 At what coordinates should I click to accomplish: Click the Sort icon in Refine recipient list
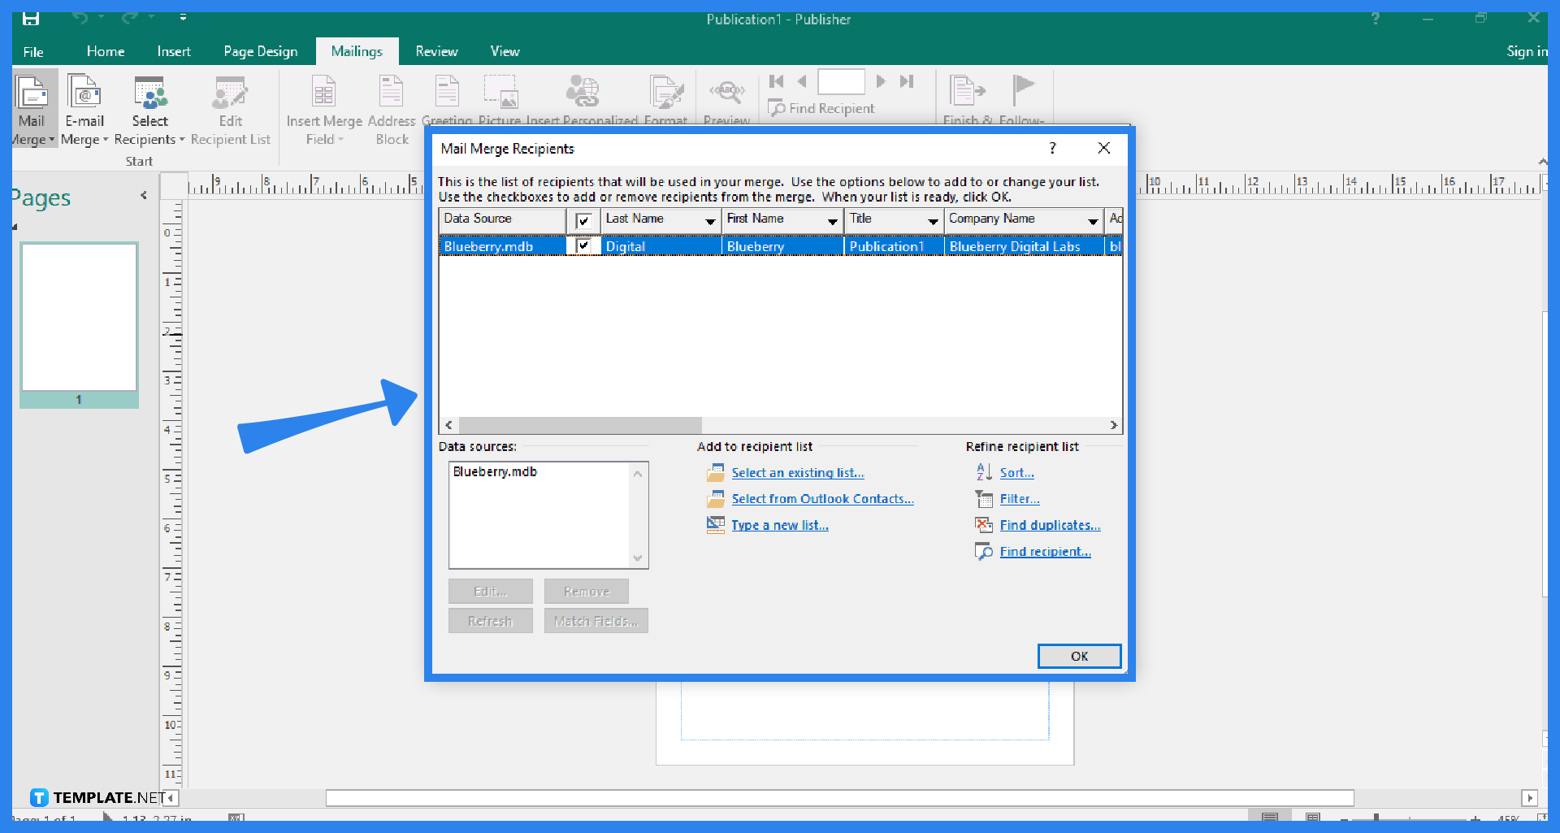985,472
